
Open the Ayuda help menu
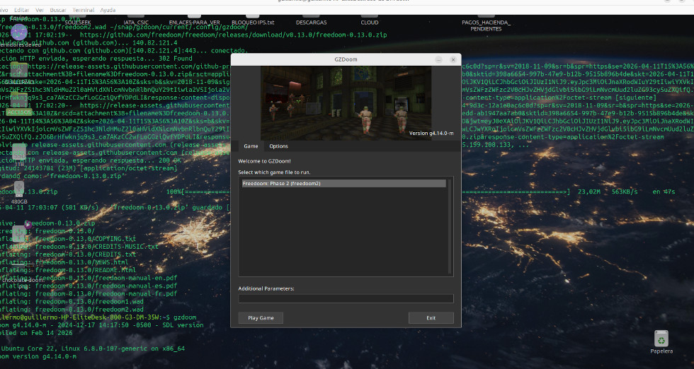tap(108, 11)
